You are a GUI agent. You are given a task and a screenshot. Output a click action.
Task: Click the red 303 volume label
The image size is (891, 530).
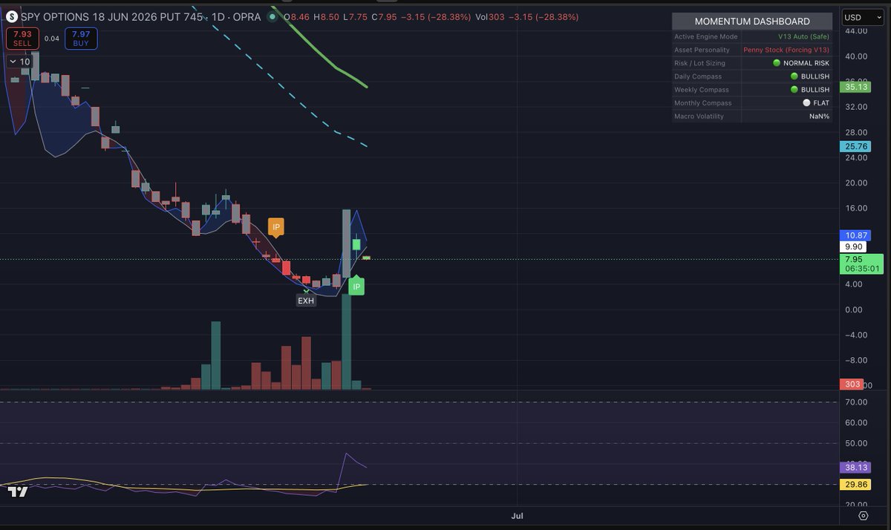pos(852,384)
